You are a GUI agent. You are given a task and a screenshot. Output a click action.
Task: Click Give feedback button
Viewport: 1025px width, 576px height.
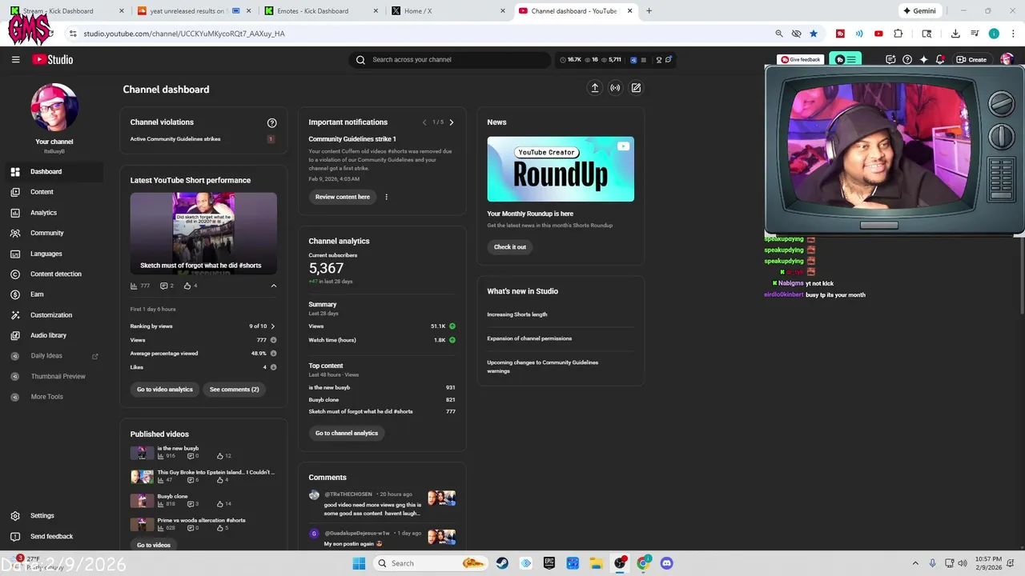tap(801, 59)
